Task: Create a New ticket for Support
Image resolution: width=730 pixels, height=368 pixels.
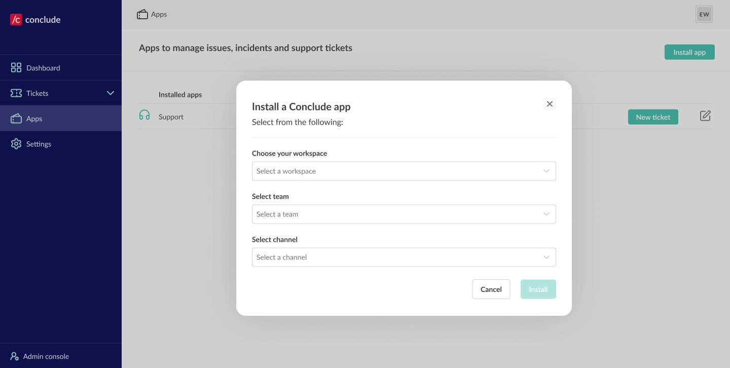Action: pos(652,117)
